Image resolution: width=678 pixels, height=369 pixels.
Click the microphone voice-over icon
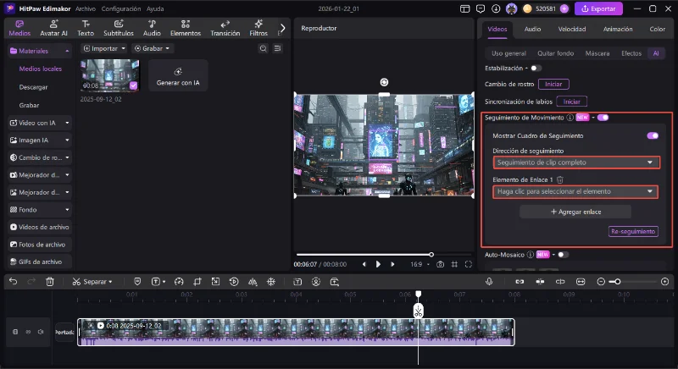(x=491, y=281)
